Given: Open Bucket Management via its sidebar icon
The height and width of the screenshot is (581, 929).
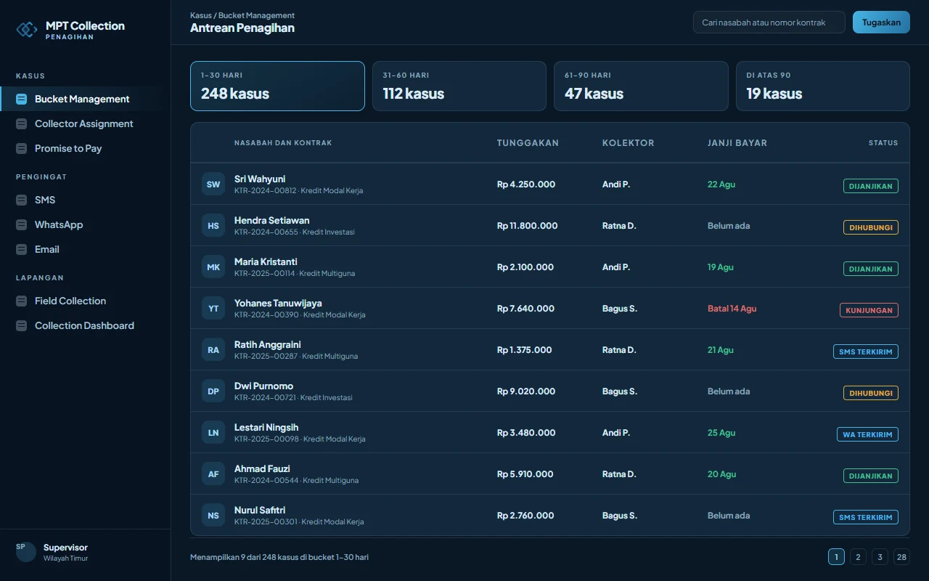Looking at the screenshot, I should pos(21,99).
